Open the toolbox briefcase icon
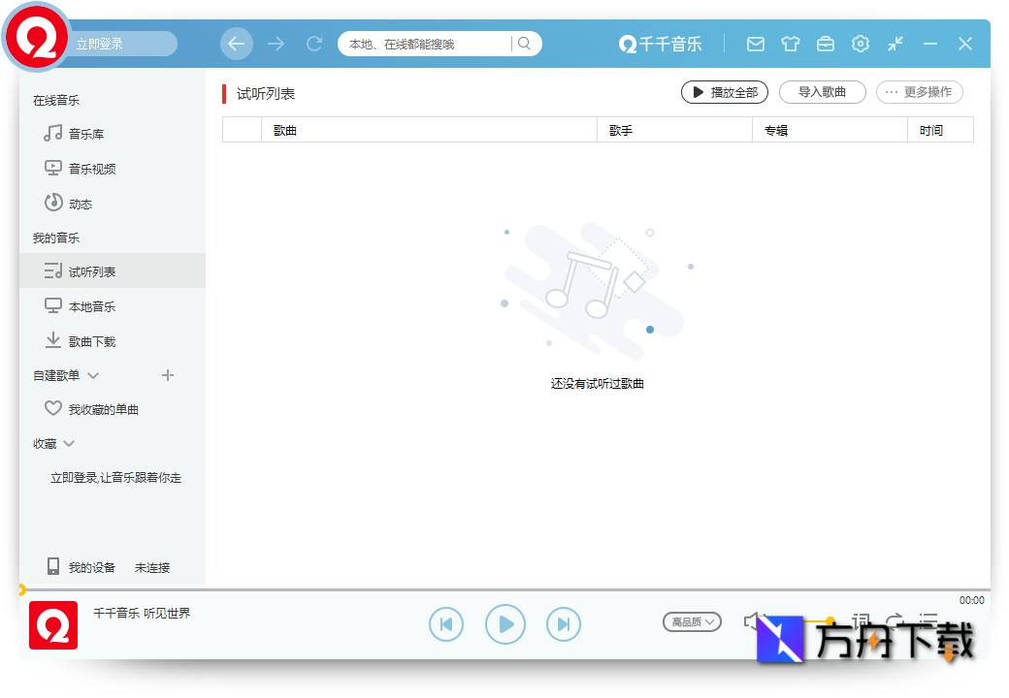 [825, 44]
